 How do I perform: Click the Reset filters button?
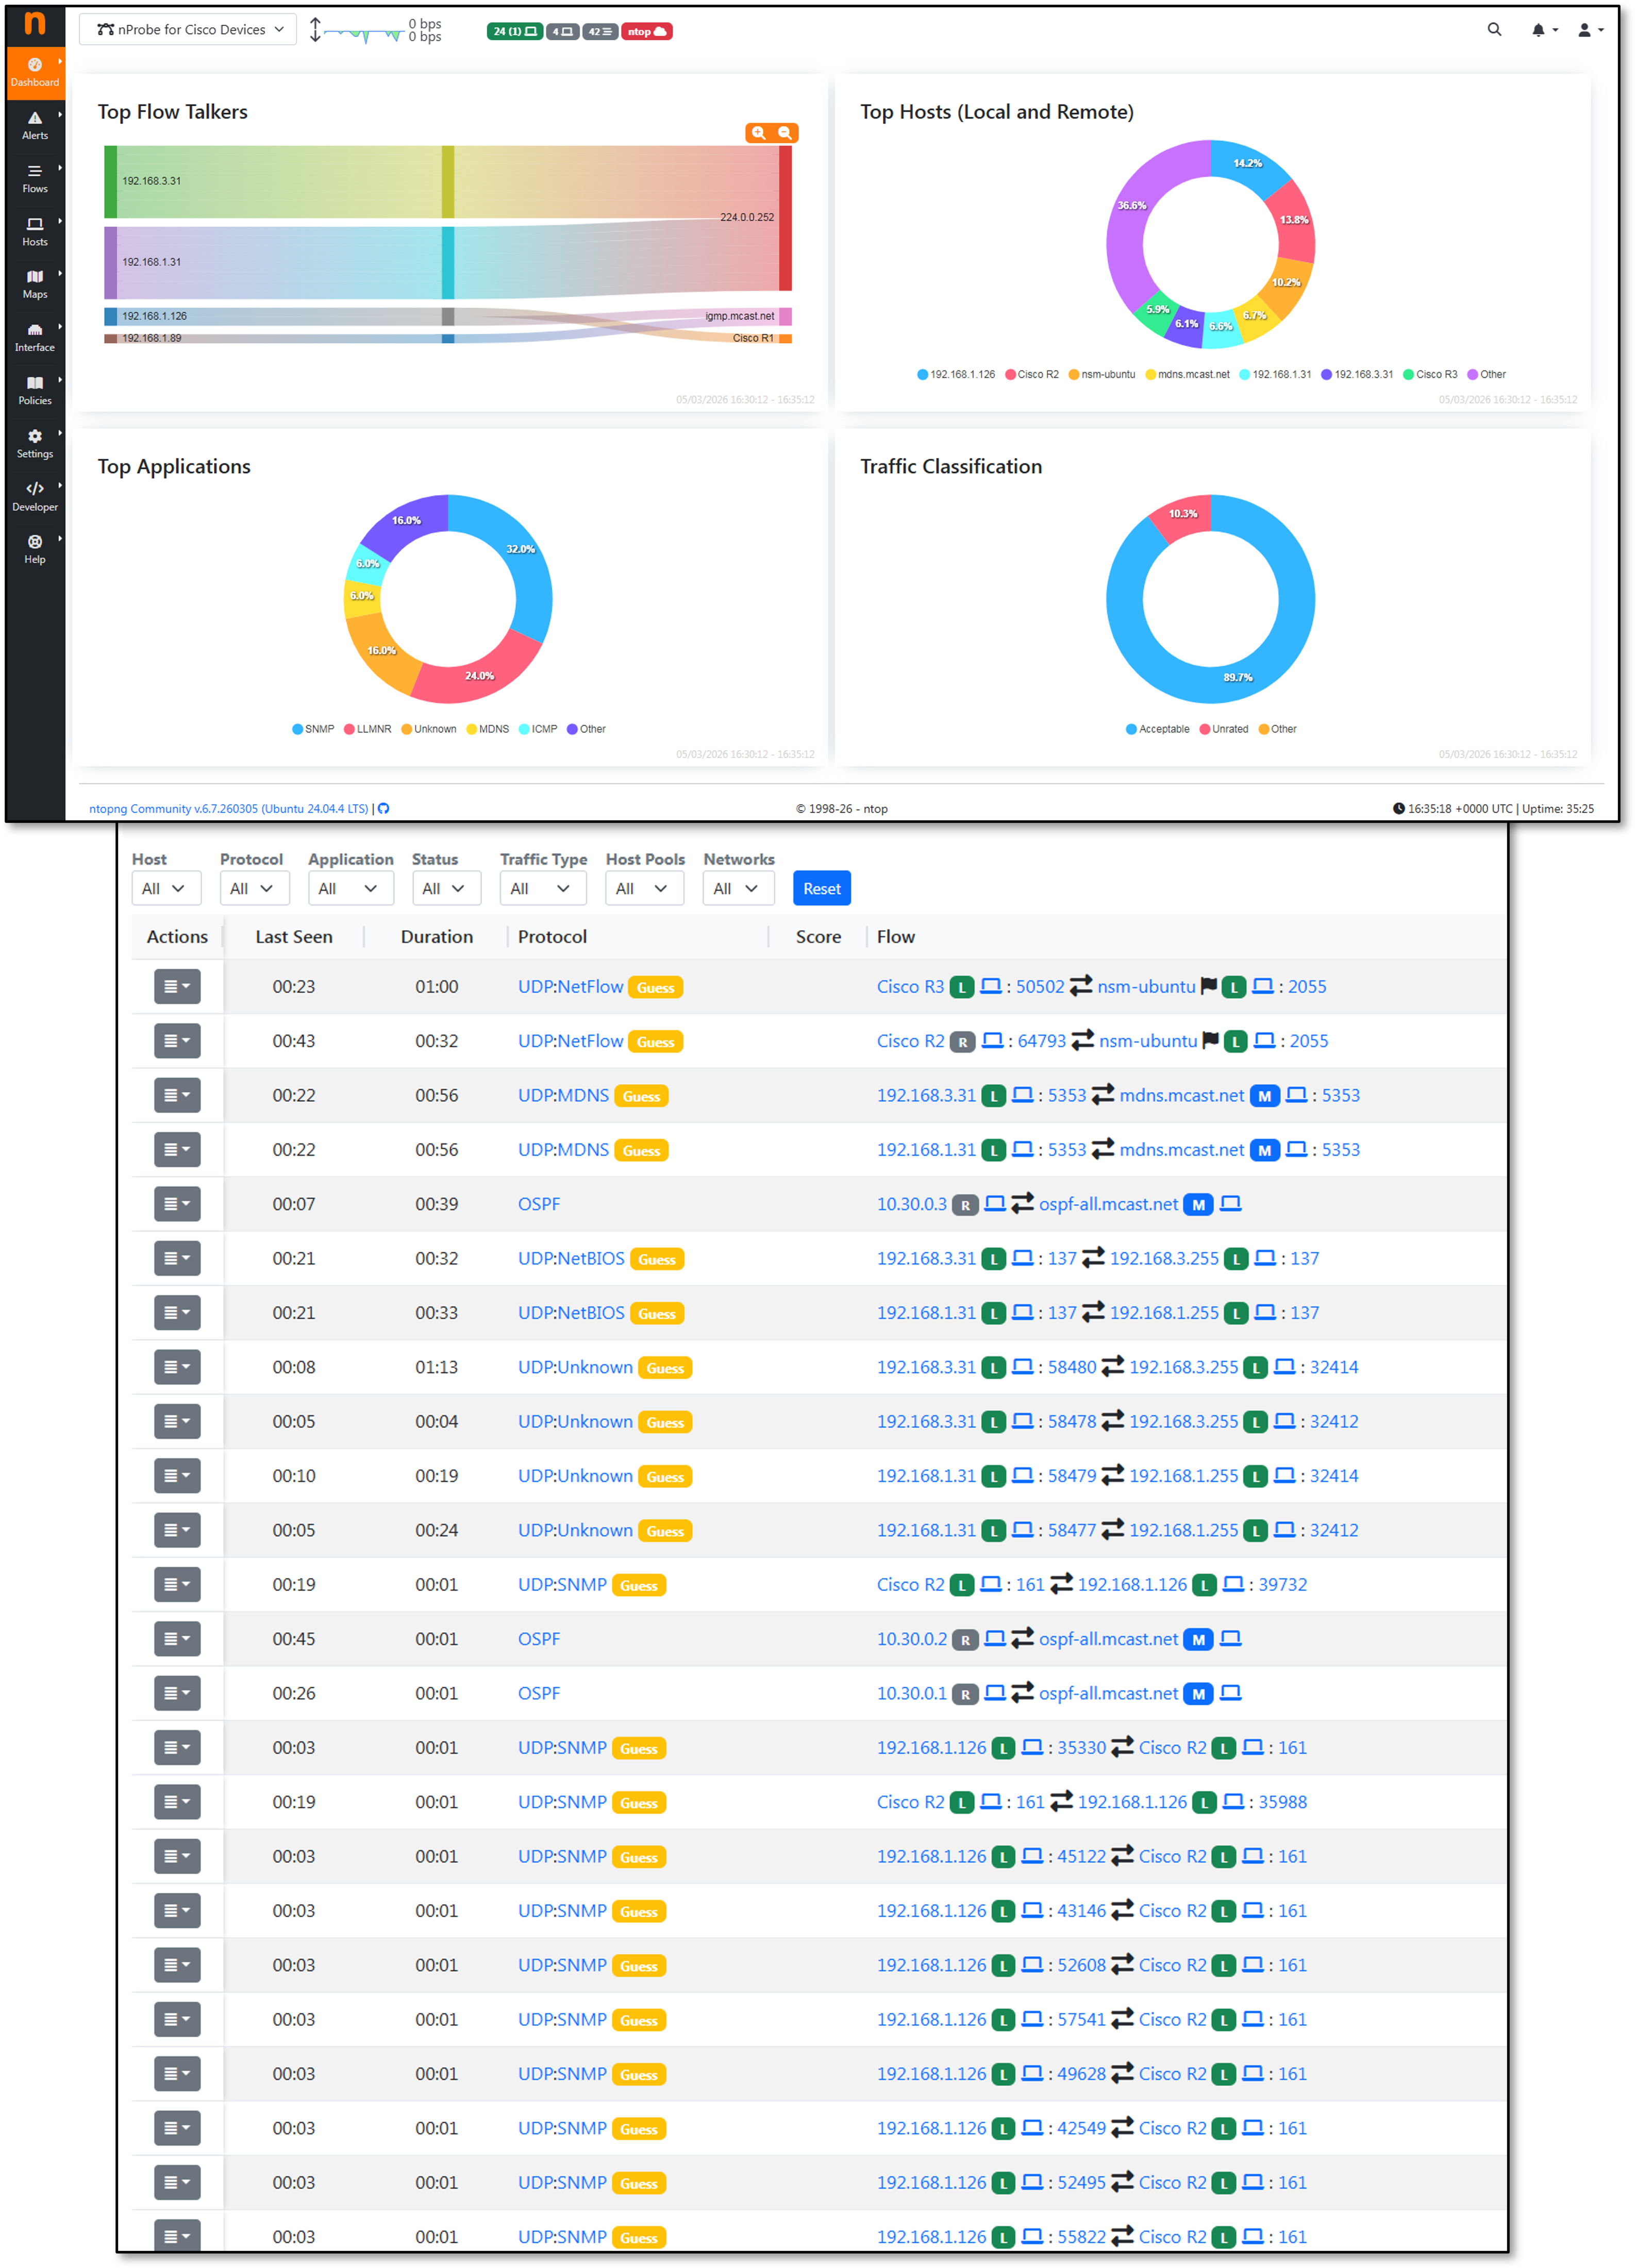point(821,888)
